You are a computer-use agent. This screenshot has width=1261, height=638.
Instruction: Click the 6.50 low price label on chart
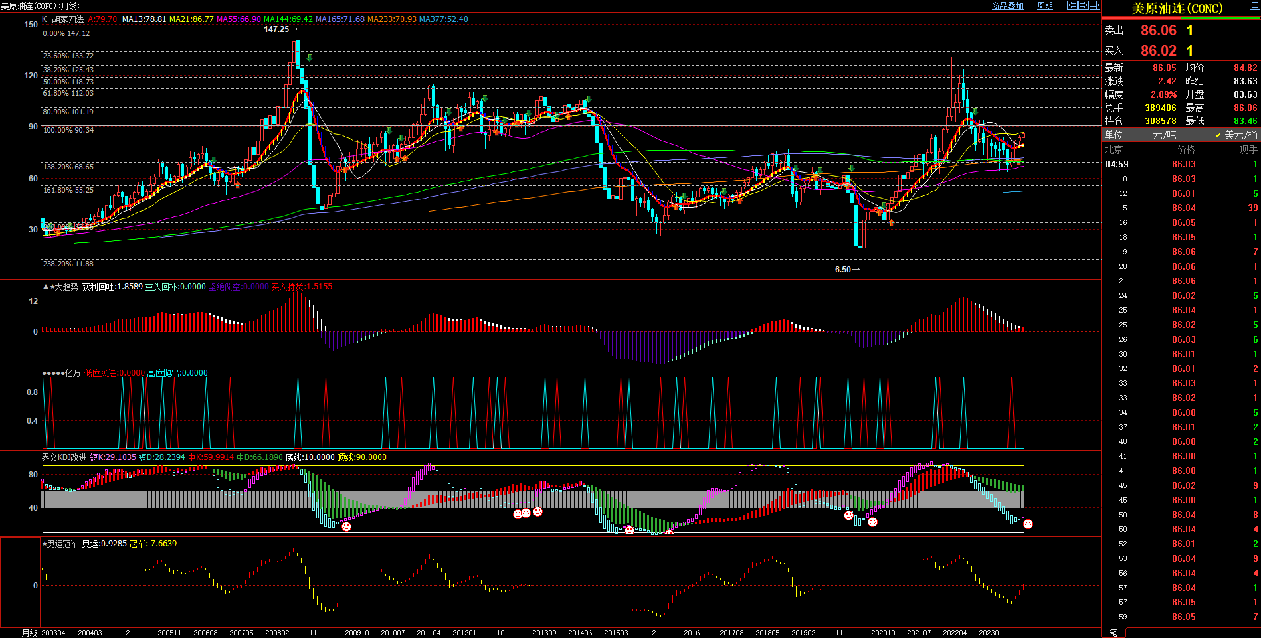point(842,270)
